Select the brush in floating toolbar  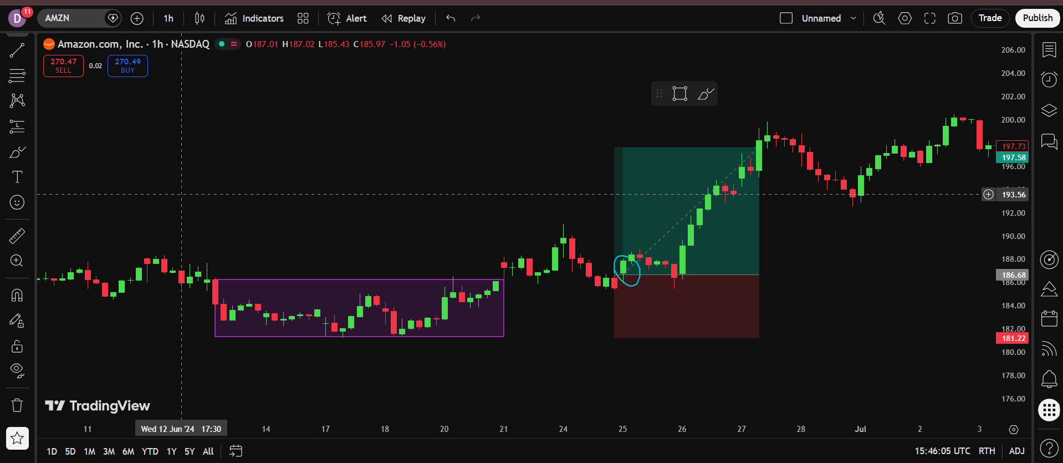point(706,94)
